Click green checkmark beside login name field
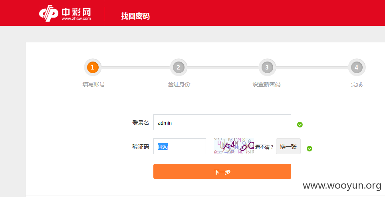The height and width of the screenshot is (197, 385). click(x=300, y=125)
